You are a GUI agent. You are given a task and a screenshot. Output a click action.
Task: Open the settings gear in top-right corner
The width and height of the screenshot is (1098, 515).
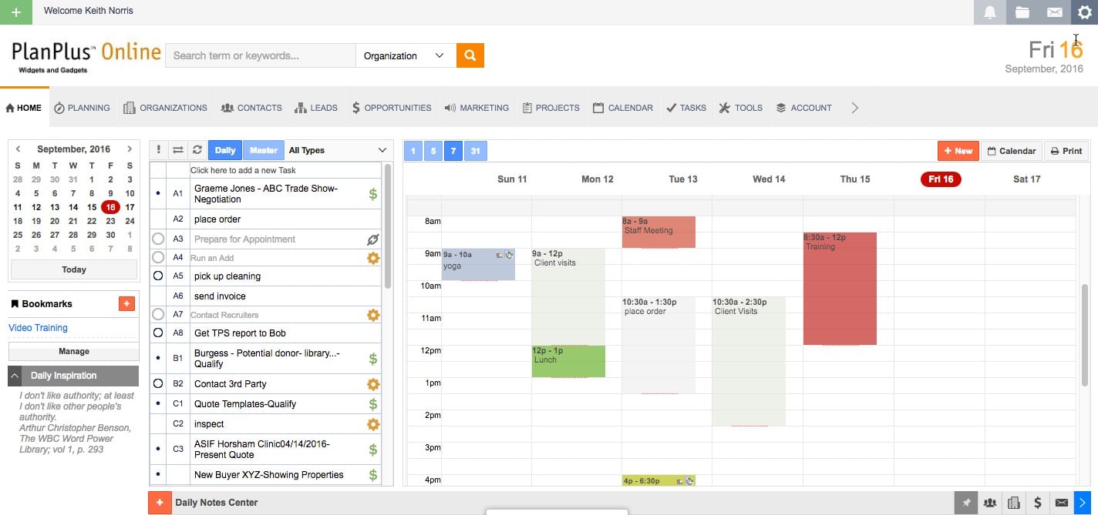click(x=1084, y=12)
